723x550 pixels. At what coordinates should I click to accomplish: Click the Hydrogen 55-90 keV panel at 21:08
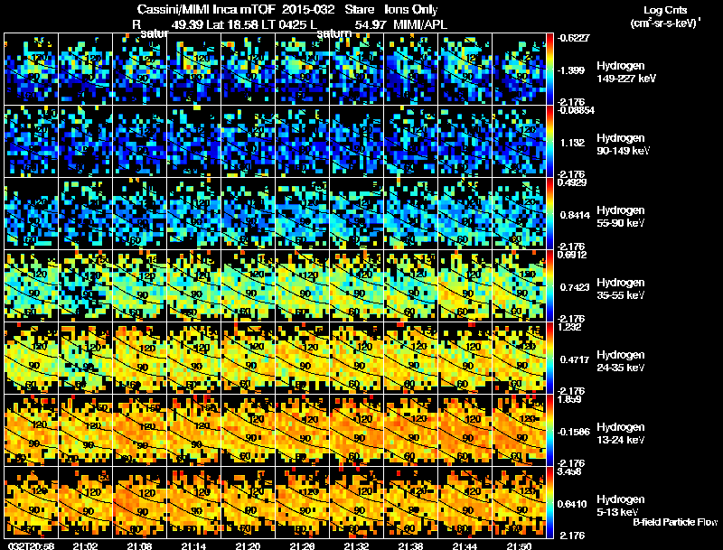click(140, 213)
